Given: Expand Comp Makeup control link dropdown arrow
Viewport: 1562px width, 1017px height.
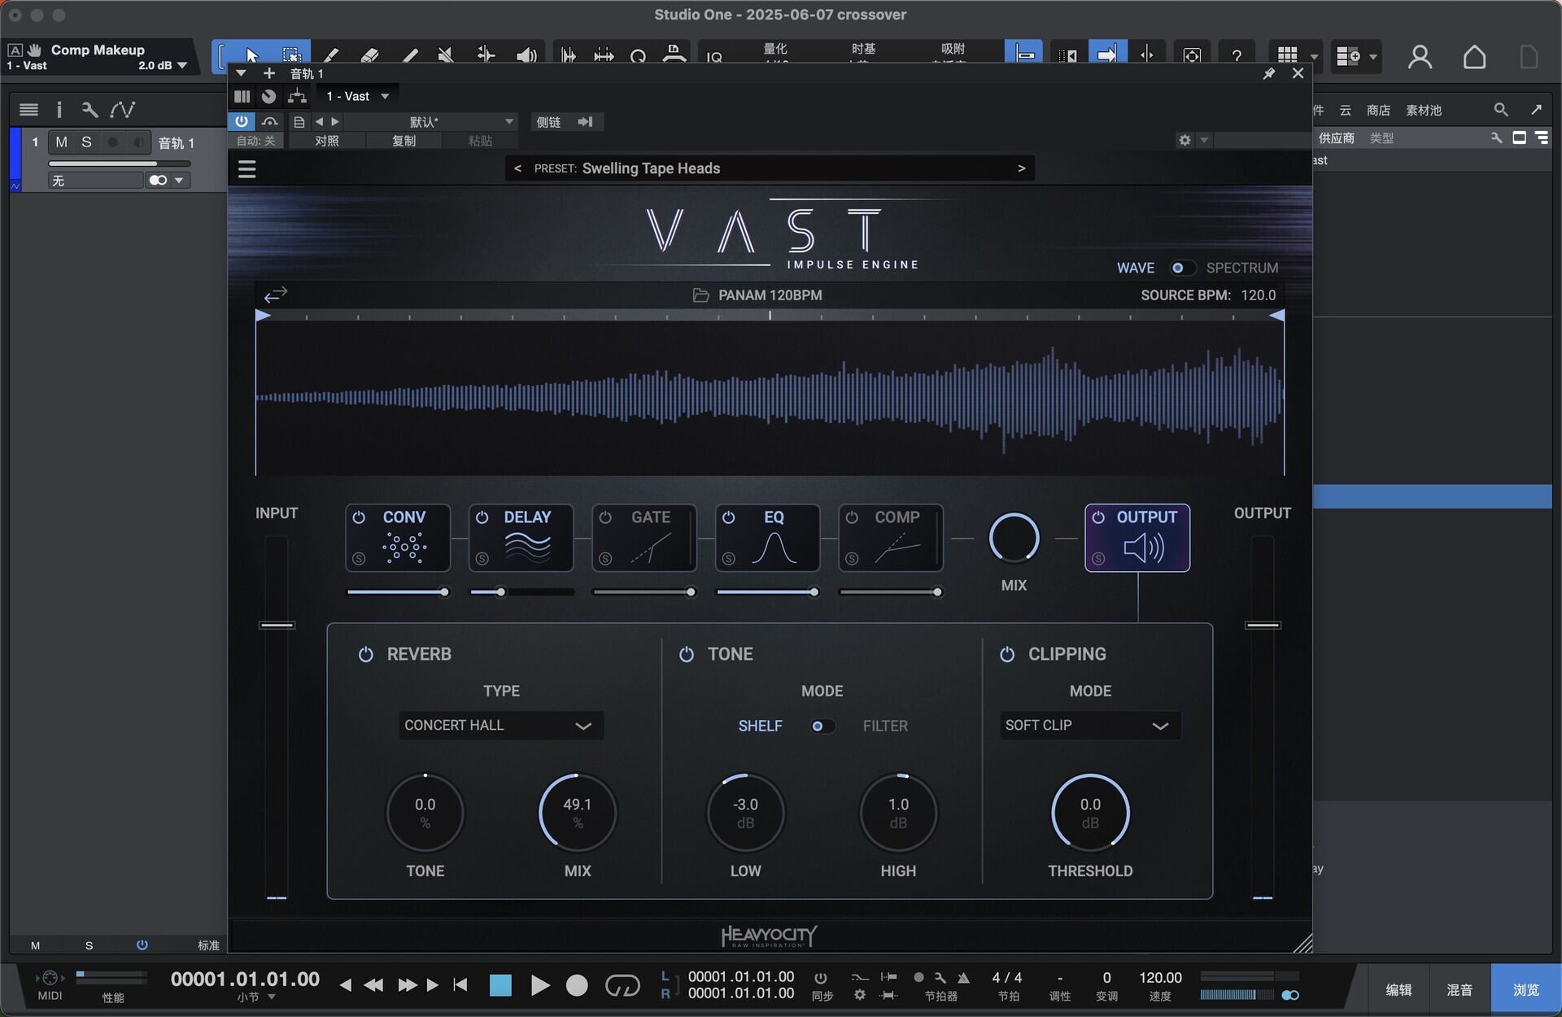Looking at the screenshot, I should pyautogui.click(x=182, y=65).
